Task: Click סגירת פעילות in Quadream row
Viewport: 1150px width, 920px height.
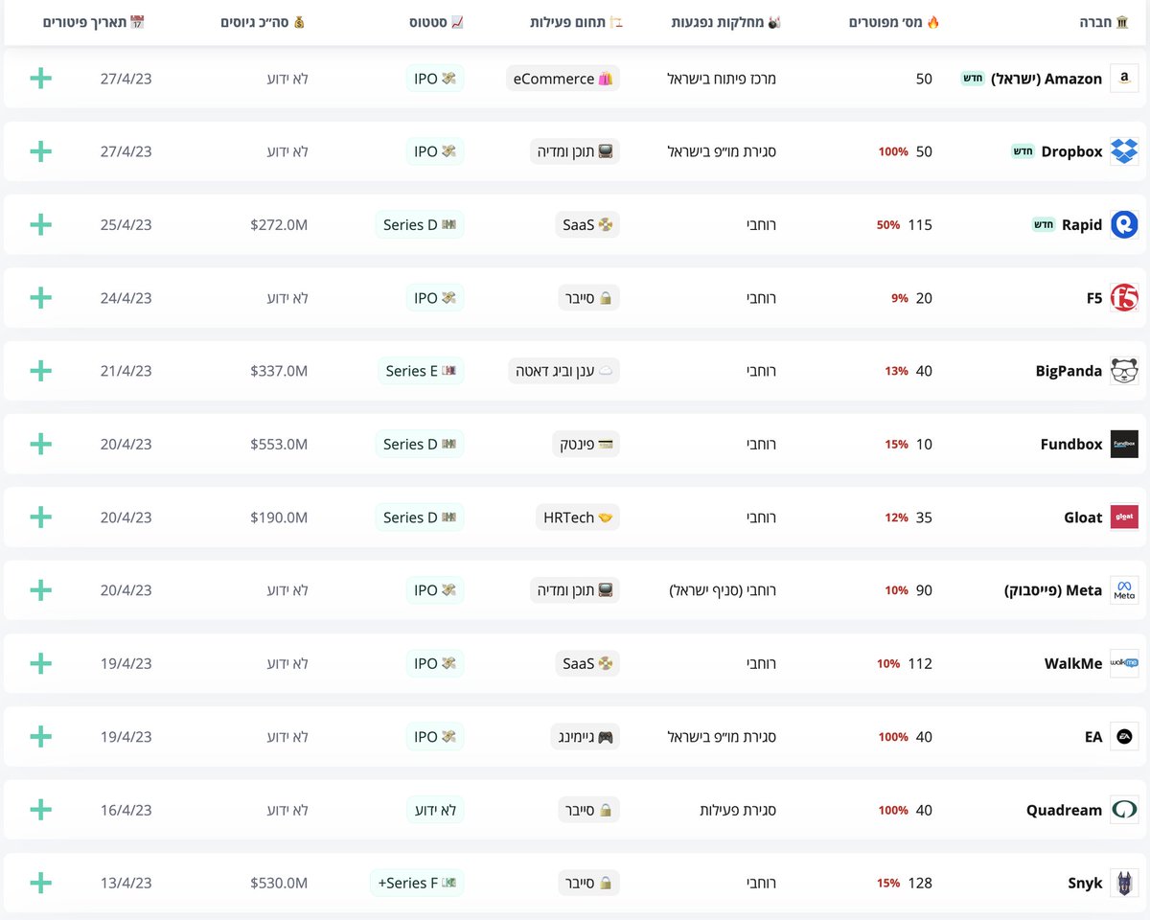Action: click(x=738, y=810)
